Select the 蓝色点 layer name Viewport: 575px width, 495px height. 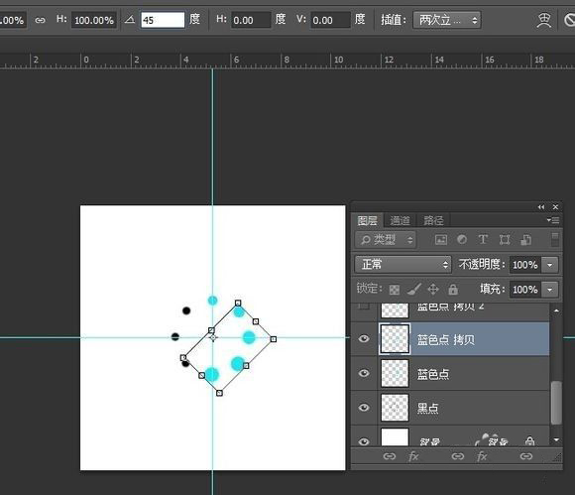point(433,374)
